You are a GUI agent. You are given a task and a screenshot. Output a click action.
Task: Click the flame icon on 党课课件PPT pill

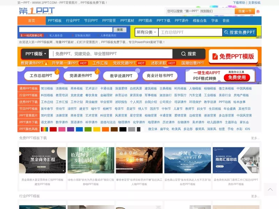click(97, 71)
